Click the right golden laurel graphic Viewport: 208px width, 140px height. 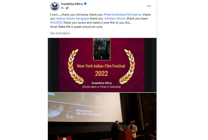coord(127,67)
